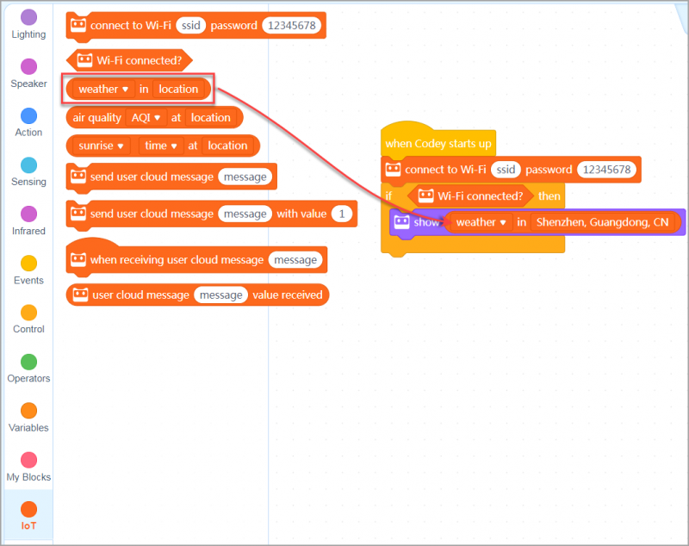Screen dimensions: 689x546
Task: Open the Variables block category
Action: pyautogui.click(x=28, y=419)
